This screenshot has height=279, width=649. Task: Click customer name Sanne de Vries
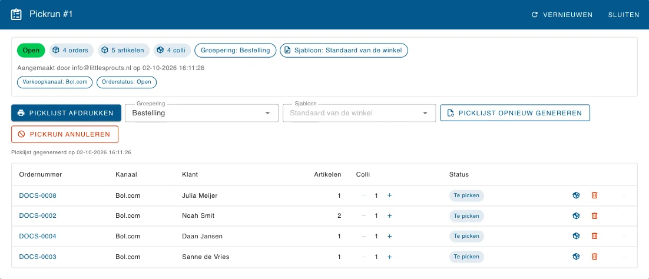tap(206, 257)
